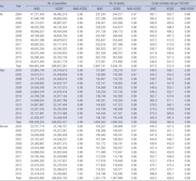The height and width of the screenshot is (181, 196).
Task: Select cell value 25,276,024
Action: click(60, 165)
